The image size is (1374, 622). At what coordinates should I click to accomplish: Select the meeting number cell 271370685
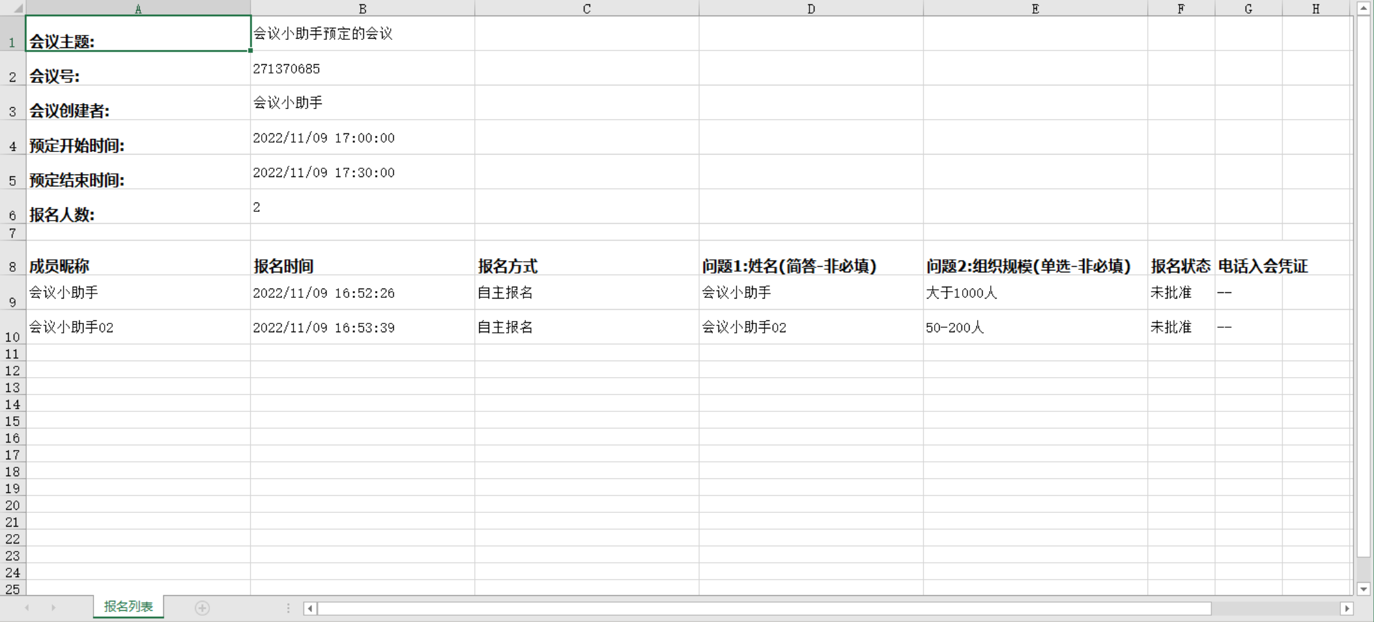click(x=362, y=69)
